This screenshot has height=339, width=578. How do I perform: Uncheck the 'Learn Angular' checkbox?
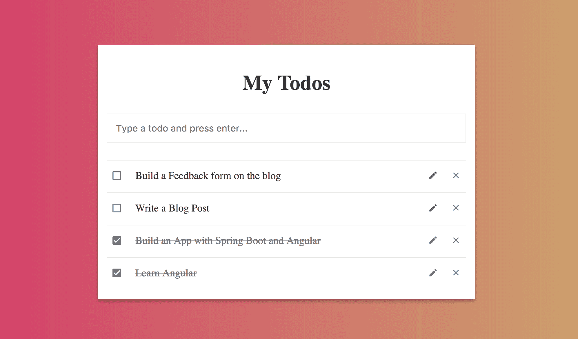coord(117,273)
